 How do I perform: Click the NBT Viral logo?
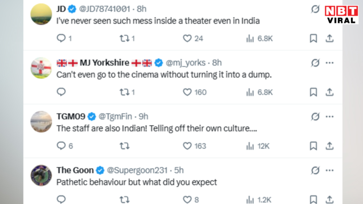[342, 15]
